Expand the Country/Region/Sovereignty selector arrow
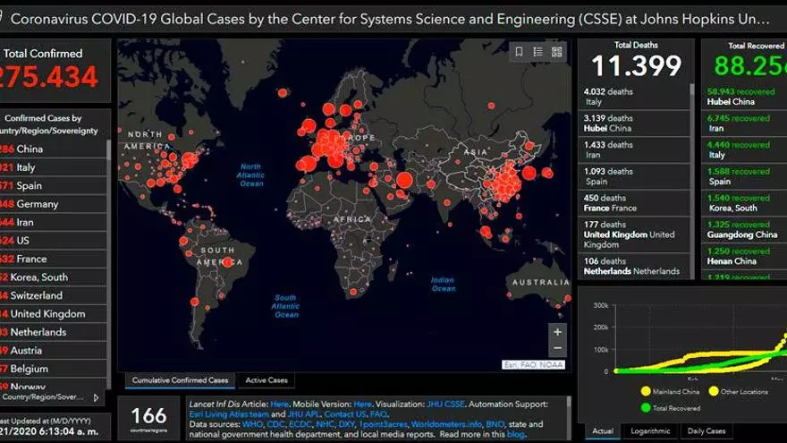787x443 pixels. [97, 396]
